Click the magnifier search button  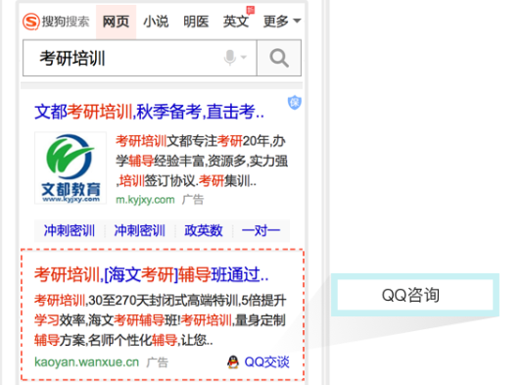coord(279,58)
